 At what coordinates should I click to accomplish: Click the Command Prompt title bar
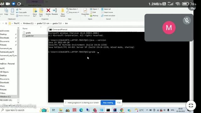coord(96,30)
